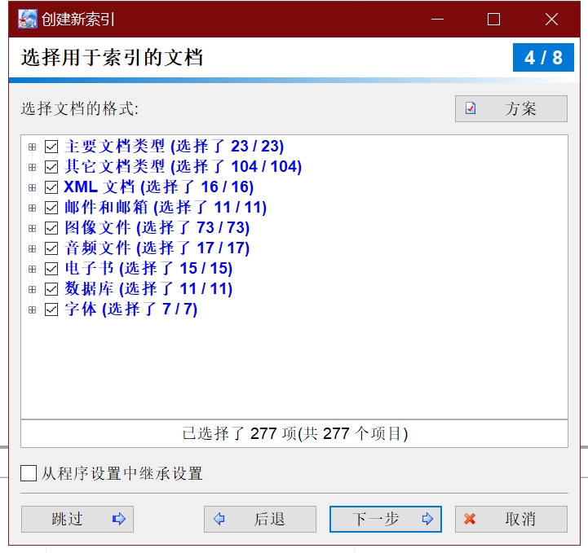Toggle the 字体 checkbox

pyautogui.click(x=51, y=309)
